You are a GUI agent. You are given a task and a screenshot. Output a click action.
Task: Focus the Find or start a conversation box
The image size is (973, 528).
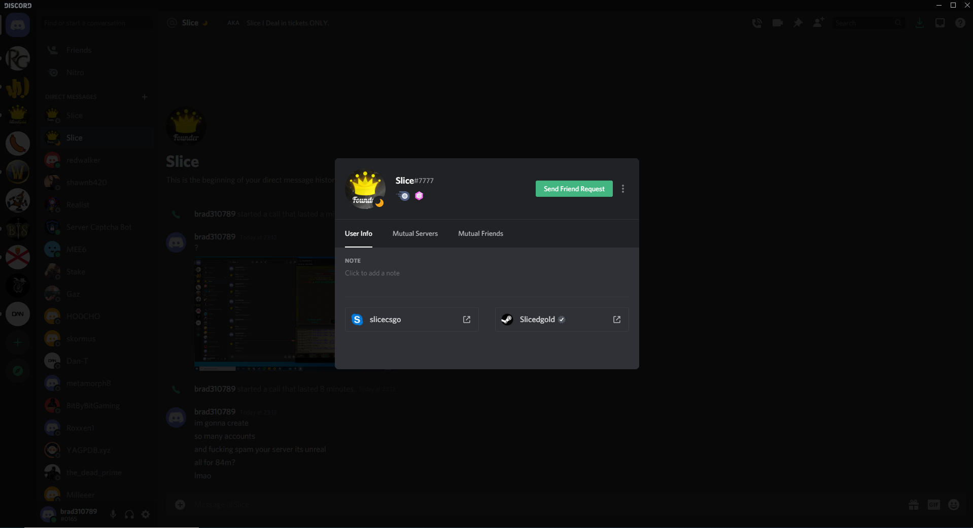(x=97, y=23)
